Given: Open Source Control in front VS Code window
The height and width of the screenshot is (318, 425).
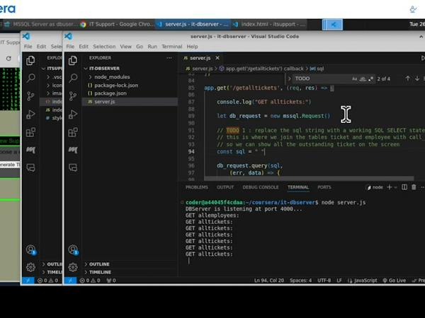Looking at the screenshot, I should [x=73, y=96].
